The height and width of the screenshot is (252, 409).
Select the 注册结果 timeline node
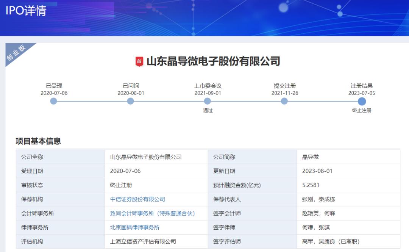click(x=362, y=101)
